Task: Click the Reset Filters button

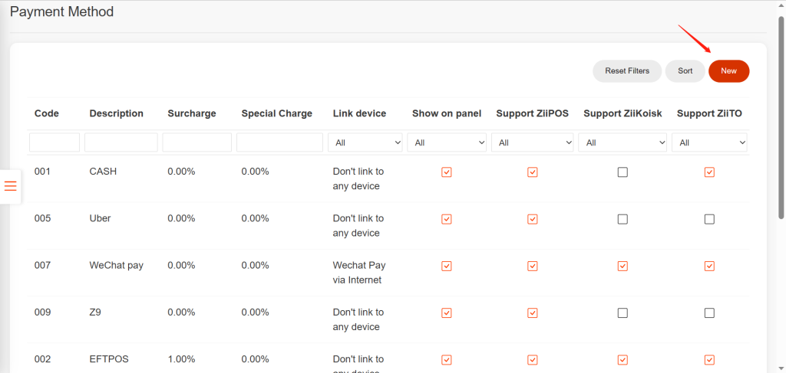Action: tap(627, 71)
